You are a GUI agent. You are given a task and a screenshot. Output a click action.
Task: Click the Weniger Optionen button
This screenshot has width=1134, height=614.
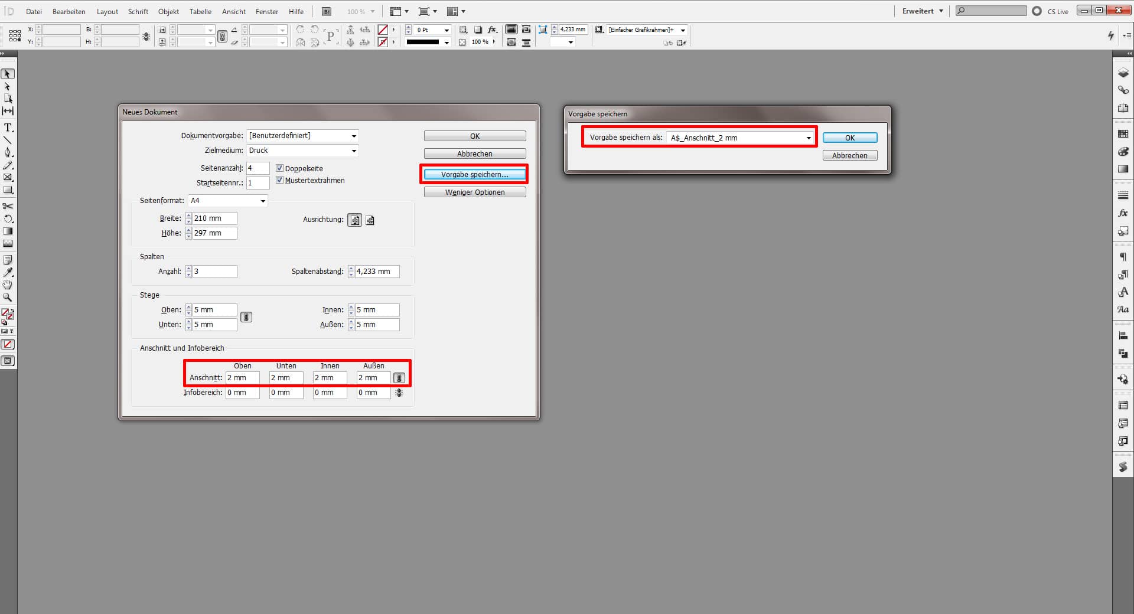(x=474, y=192)
